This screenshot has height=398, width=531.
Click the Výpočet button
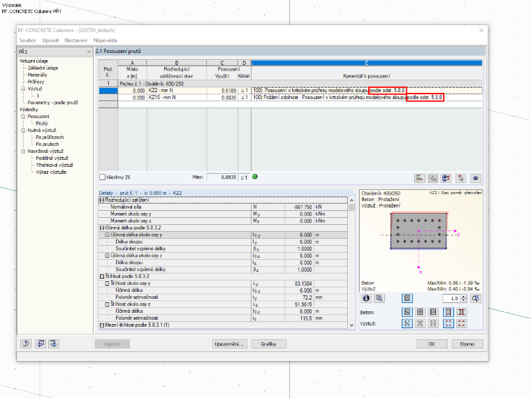[x=112, y=344]
